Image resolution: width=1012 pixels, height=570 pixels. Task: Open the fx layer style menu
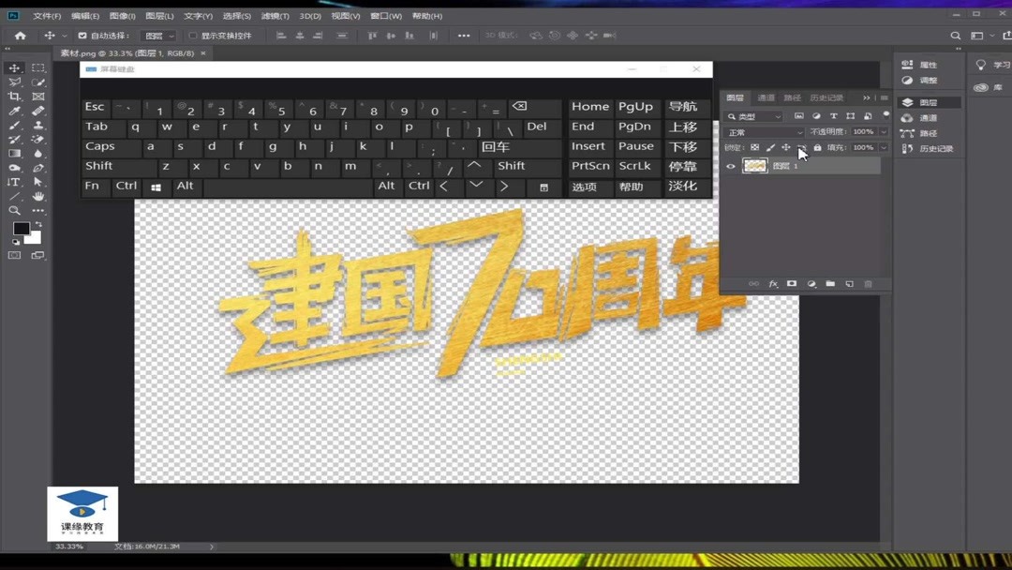(x=771, y=281)
